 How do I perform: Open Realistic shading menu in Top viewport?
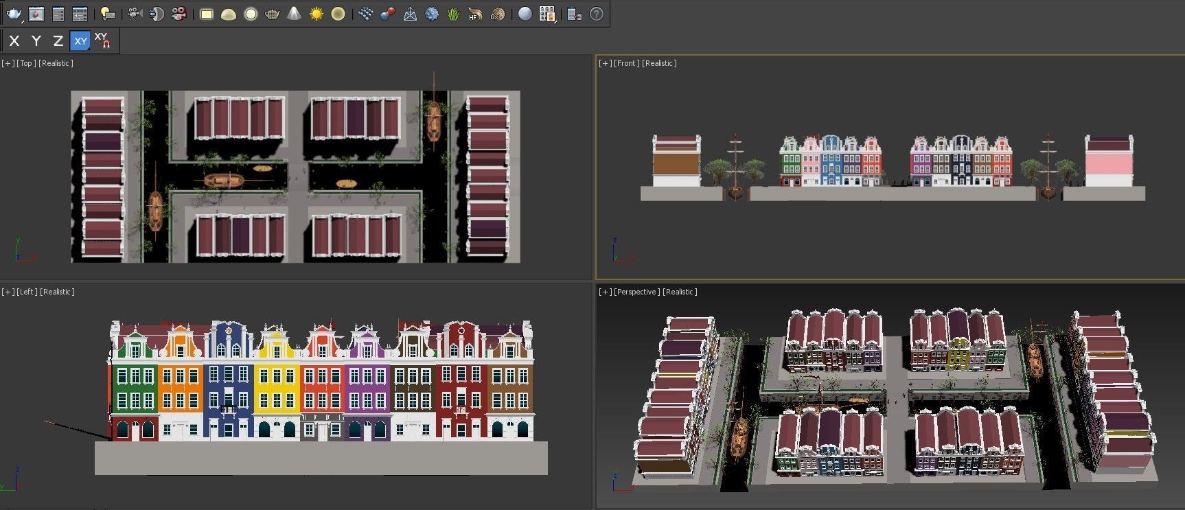coord(56,63)
